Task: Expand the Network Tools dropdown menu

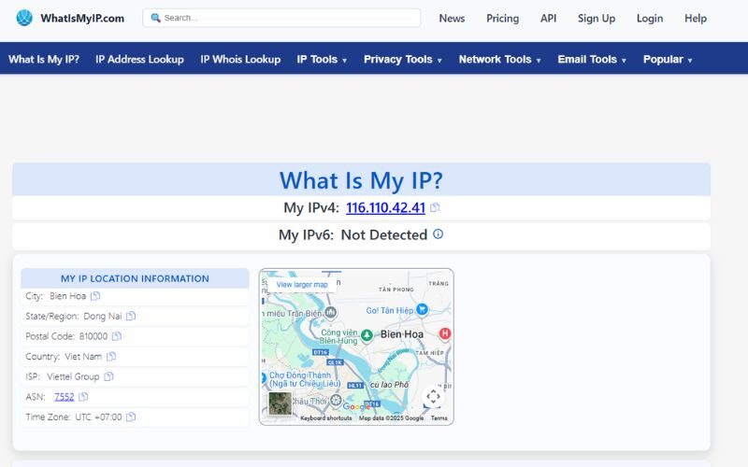Action: point(499,59)
